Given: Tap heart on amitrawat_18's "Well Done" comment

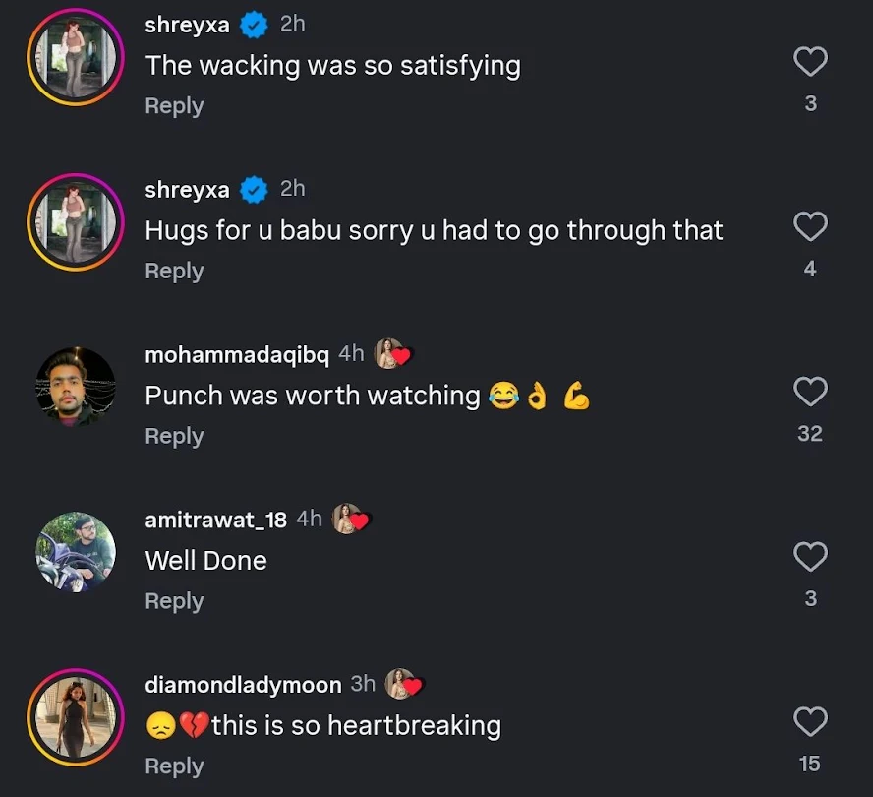Looking at the screenshot, I should (x=810, y=558).
